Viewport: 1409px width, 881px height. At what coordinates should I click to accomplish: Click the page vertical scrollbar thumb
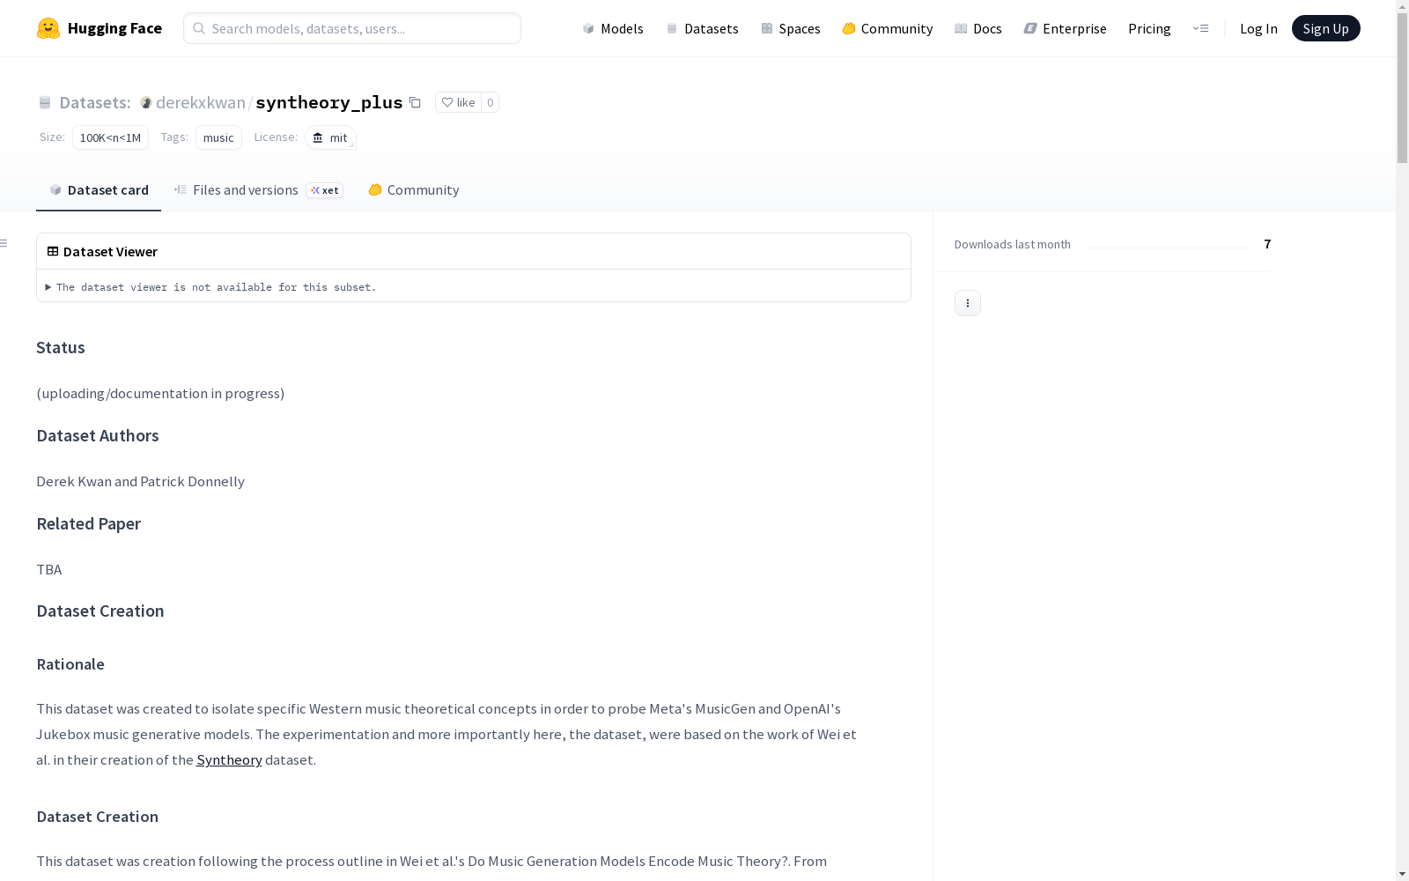point(1402,88)
